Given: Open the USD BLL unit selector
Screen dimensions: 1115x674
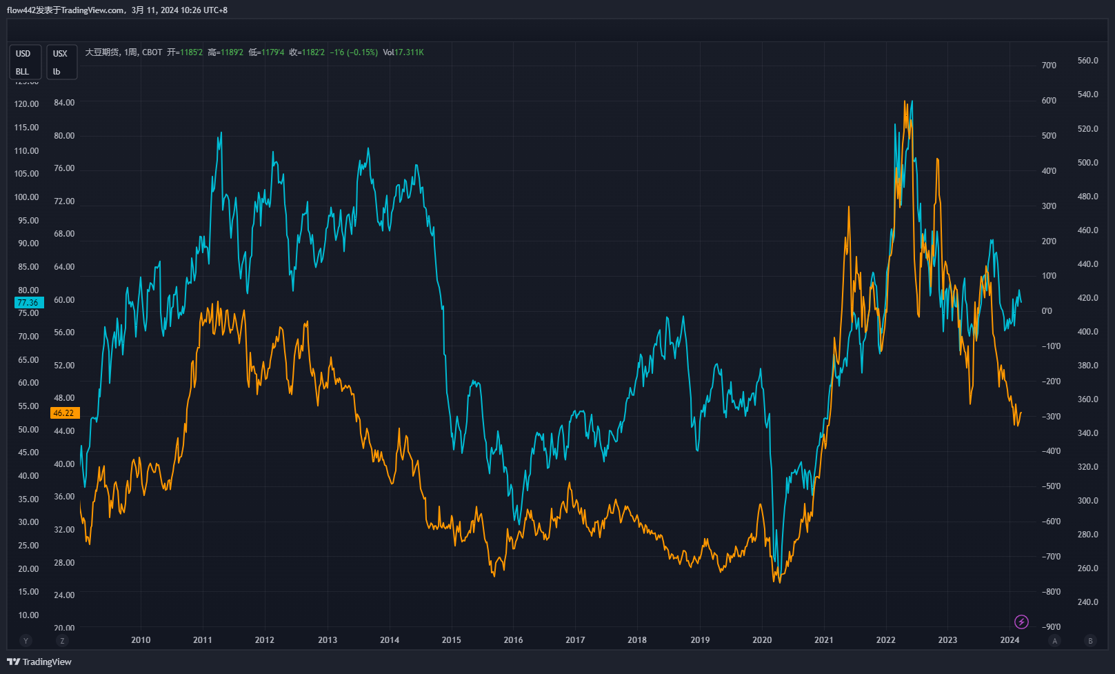Looking at the screenshot, I should pos(26,62).
